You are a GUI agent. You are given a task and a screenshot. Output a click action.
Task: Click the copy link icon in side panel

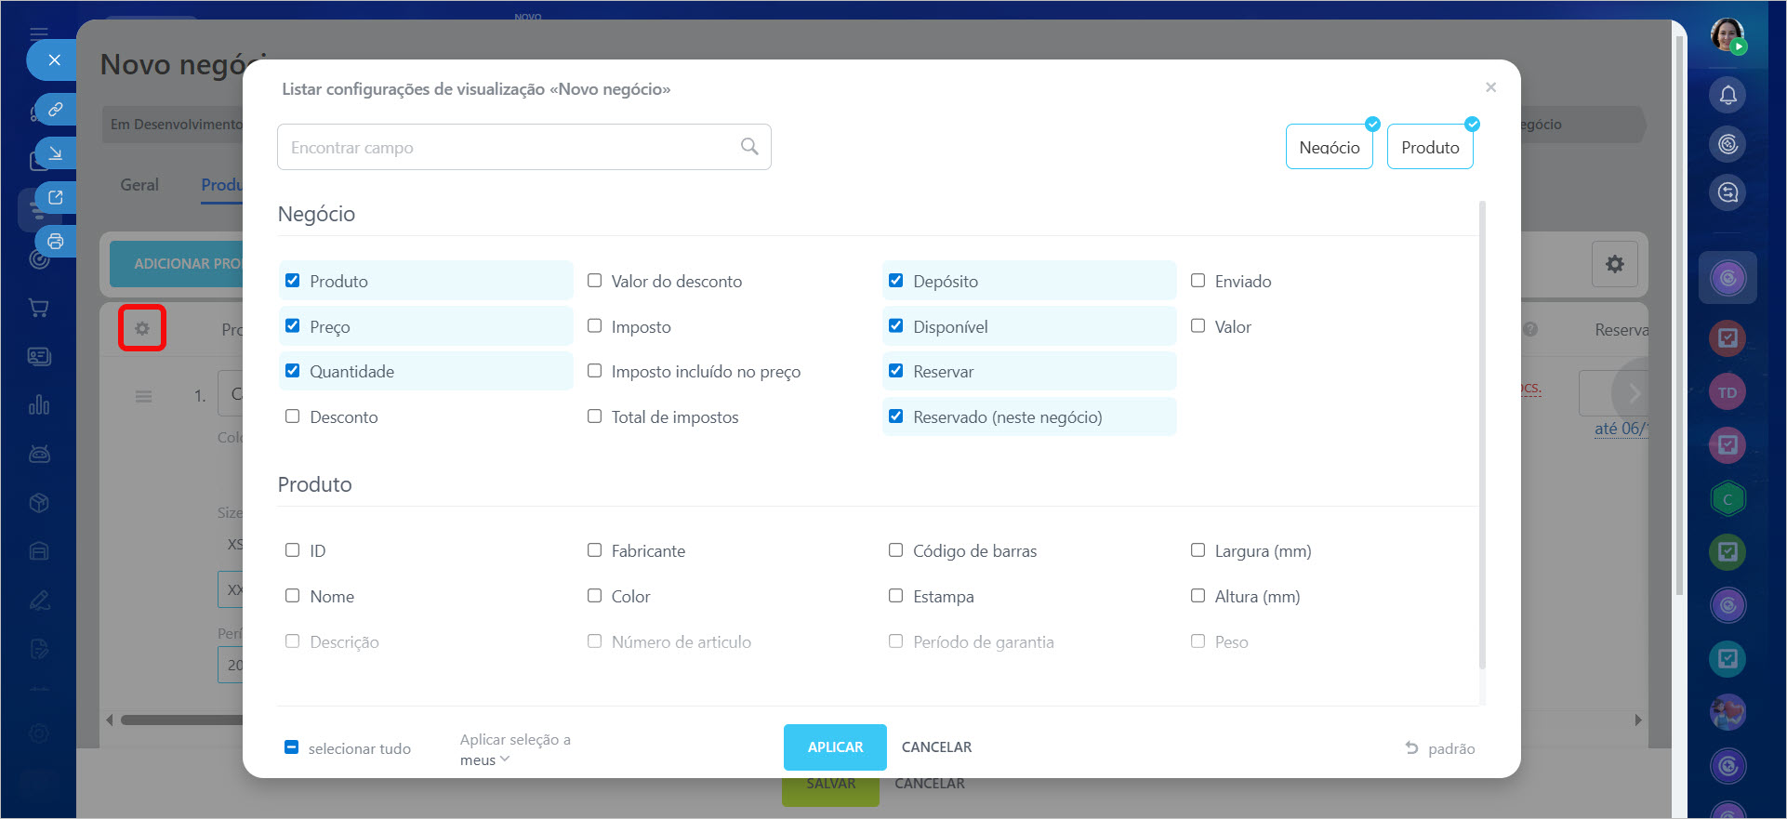pyautogui.click(x=56, y=110)
